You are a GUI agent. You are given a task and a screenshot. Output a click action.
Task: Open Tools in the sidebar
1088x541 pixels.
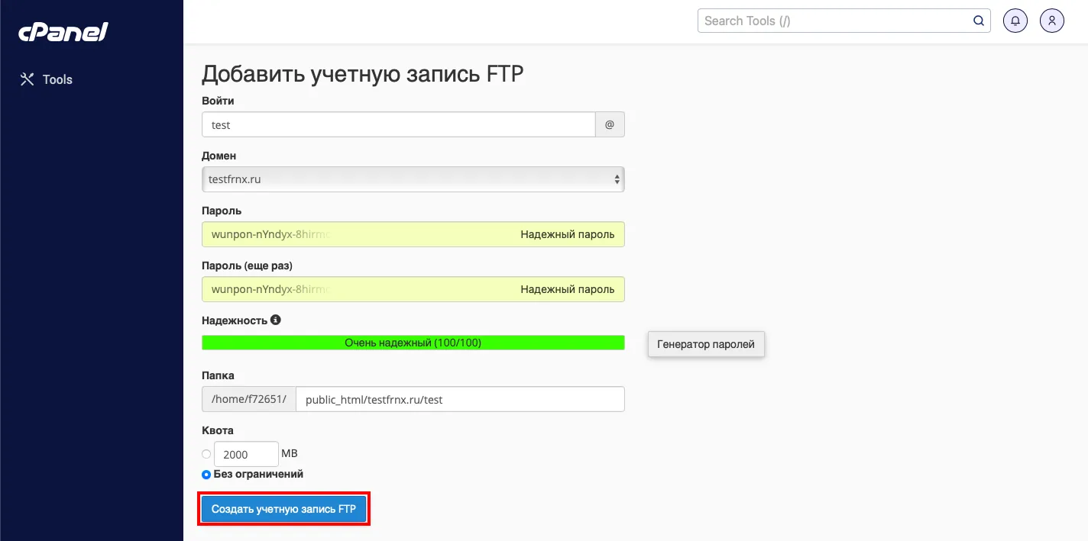(x=46, y=79)
